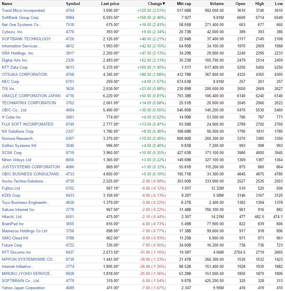Sort table by Last price header
The height and width of the screenshot is (291, 285).
110,4
